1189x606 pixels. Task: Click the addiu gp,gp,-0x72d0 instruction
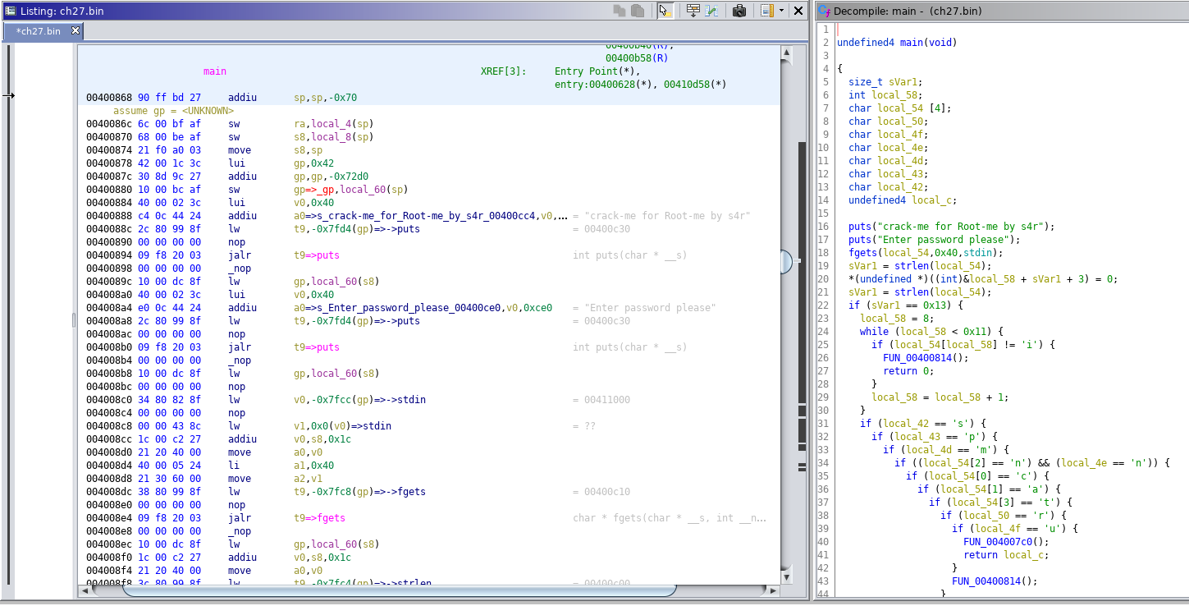pyautogui.click(x=299, y=177)
